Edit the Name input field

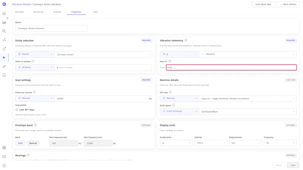[x=52, y=28]
